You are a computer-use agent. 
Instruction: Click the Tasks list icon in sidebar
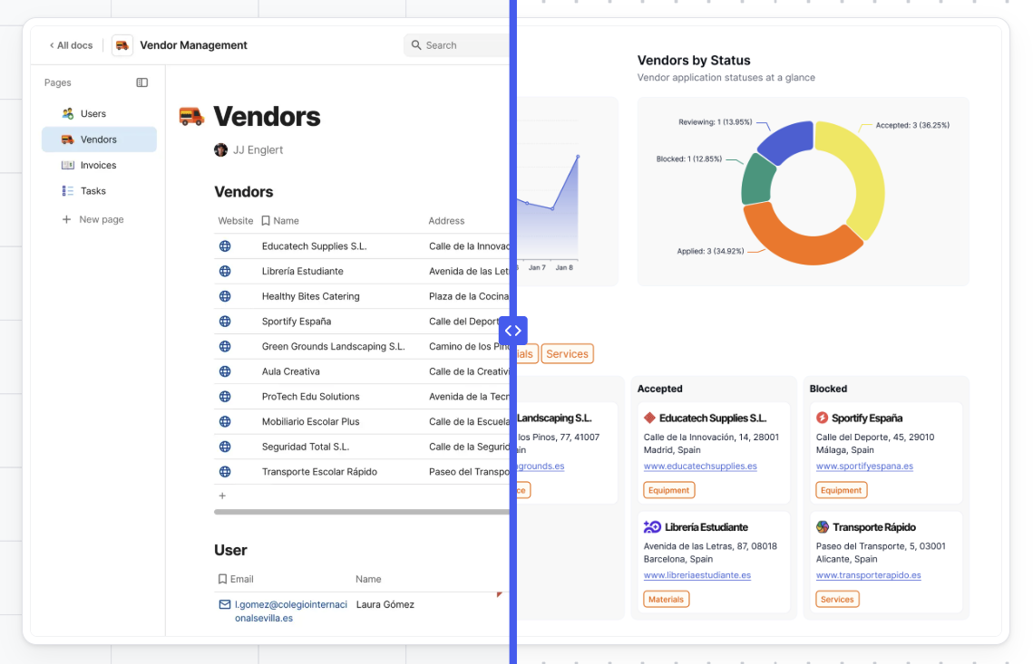(67, 191)
